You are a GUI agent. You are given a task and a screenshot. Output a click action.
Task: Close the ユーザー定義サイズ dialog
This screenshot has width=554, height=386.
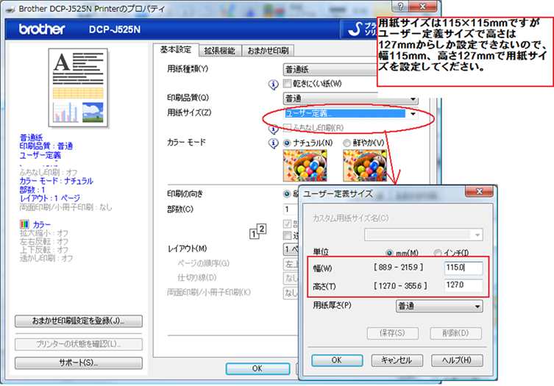pyautogui.click(x=479, y=191)
